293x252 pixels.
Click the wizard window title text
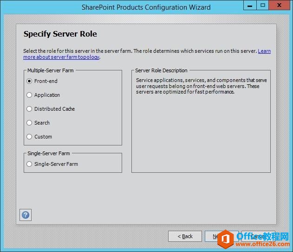146,7
